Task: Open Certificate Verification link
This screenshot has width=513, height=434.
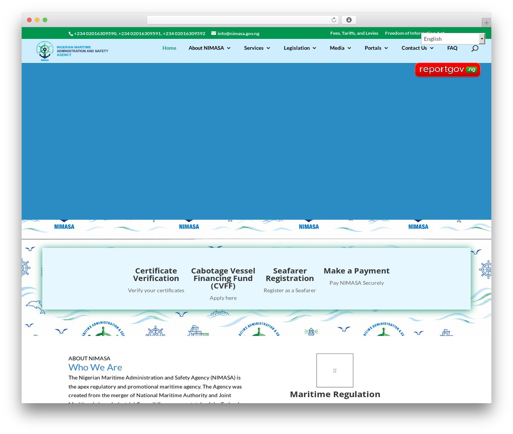Action: coord(156,275)
